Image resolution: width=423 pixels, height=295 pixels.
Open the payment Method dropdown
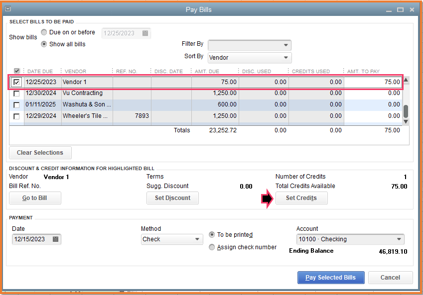click(x=172, y=239)
